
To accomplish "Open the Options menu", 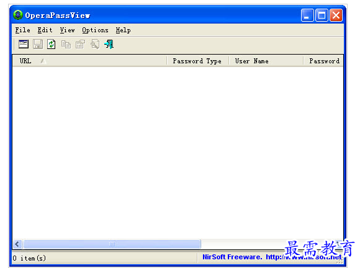I will pyautogui.click(x=95, y=30).
